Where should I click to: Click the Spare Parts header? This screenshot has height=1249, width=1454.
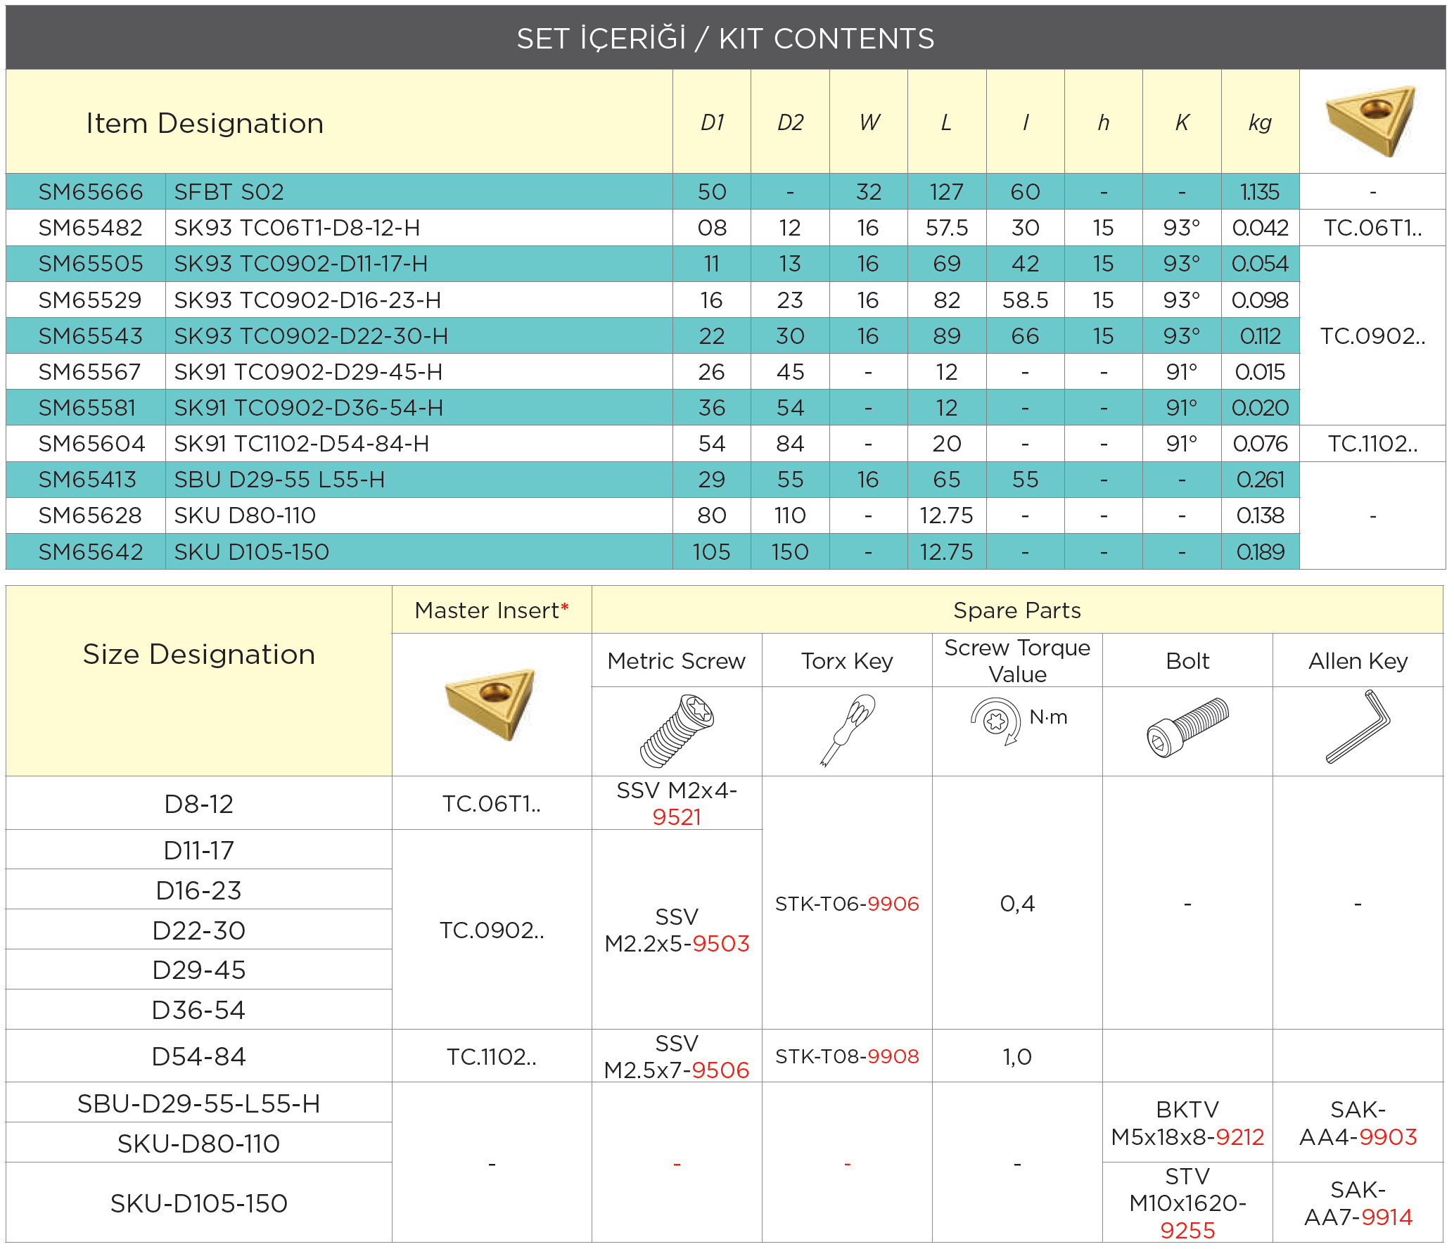coord(1017,610)
